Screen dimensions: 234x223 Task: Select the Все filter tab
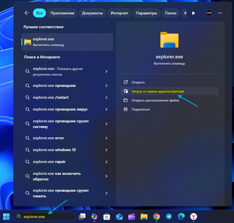pos(39,13)
